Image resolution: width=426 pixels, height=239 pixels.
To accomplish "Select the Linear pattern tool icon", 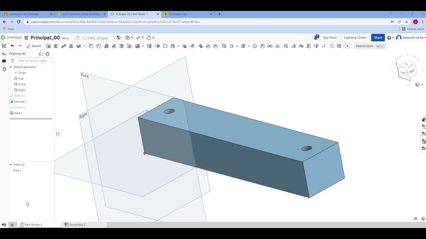I will point(137,46).
